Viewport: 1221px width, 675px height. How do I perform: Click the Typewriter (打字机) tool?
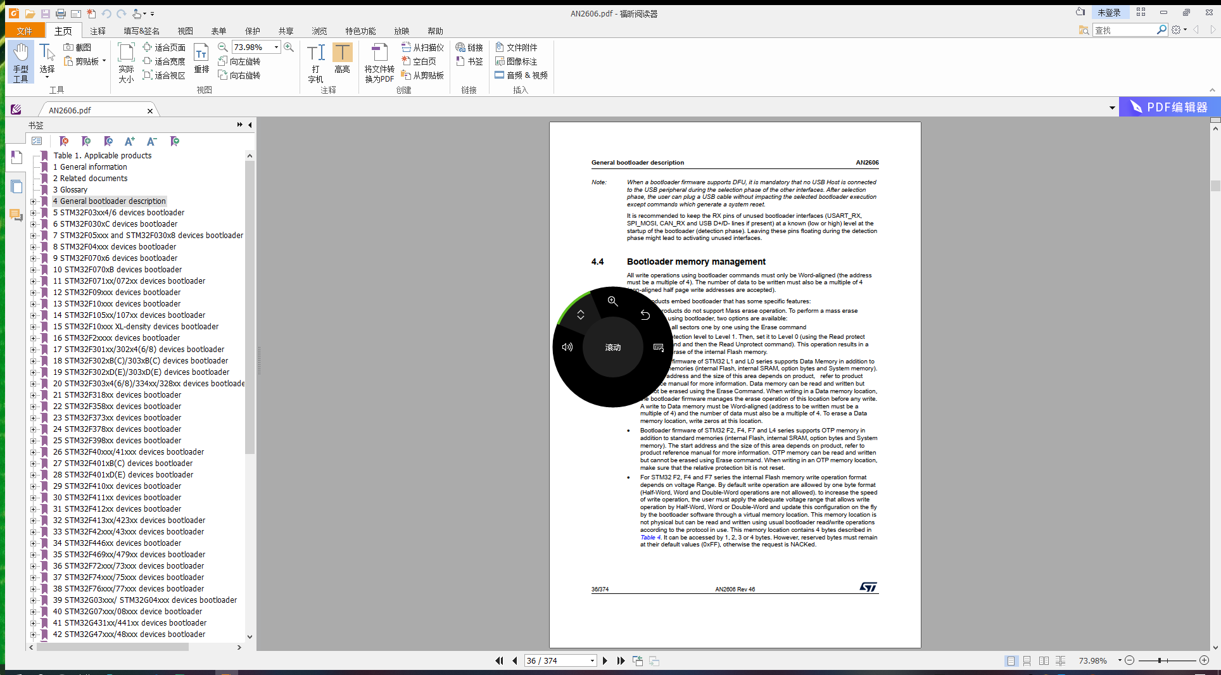(x=315, y=62)
